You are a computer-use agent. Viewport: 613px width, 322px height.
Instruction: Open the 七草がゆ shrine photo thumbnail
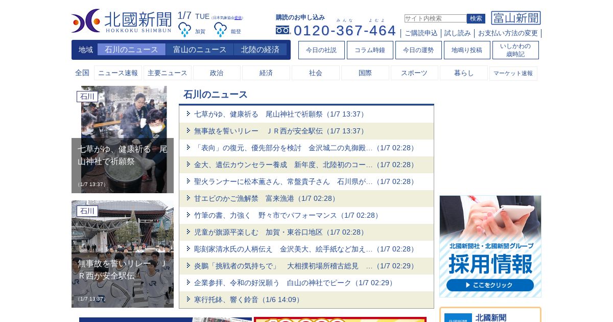[x=123, y=140]
